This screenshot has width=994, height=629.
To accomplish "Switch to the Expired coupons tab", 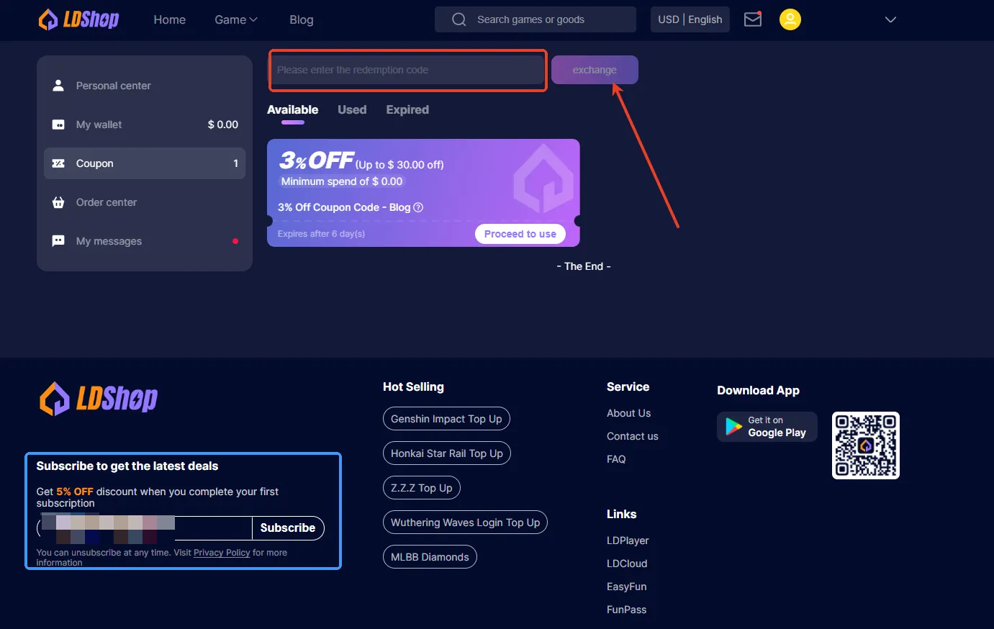I will coord(407,109).
